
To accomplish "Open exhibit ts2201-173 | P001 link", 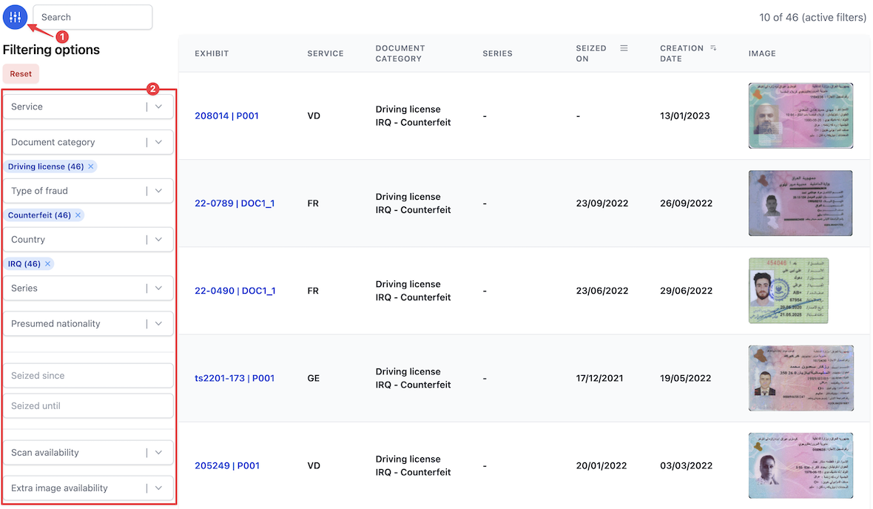I will (x=235, y=378).
